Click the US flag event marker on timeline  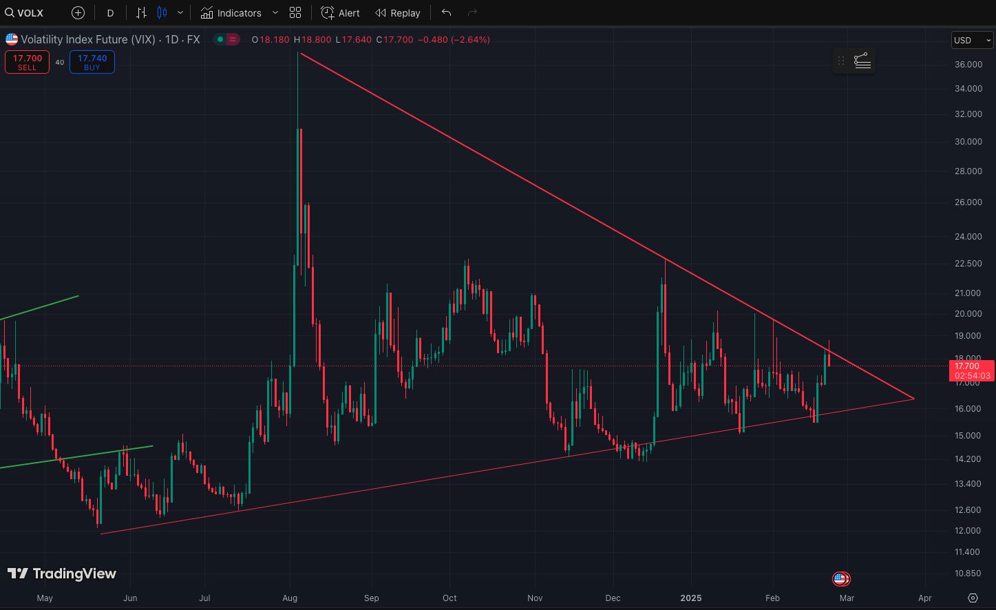[840, 579]
